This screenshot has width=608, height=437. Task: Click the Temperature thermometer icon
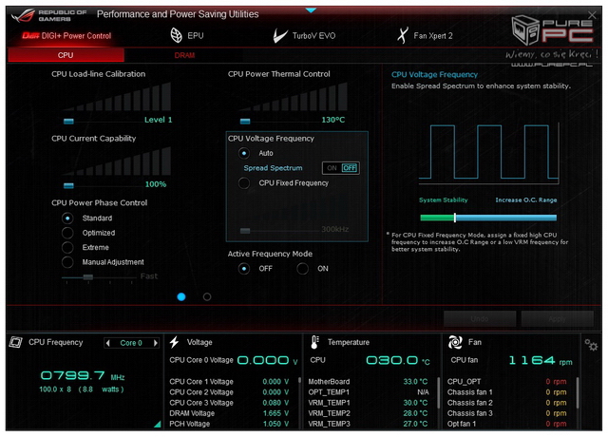(314, 342)
